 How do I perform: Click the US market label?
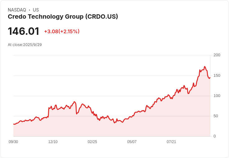point(36,10)
